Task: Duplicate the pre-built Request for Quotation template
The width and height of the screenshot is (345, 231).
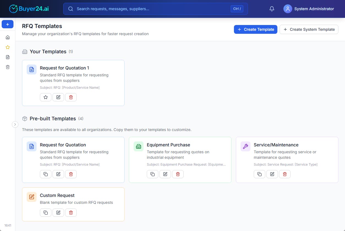Action: [x=46, y=174]
